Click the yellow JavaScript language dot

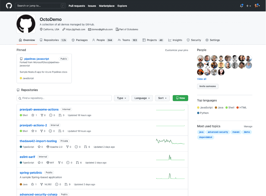(x=198, y=107)
